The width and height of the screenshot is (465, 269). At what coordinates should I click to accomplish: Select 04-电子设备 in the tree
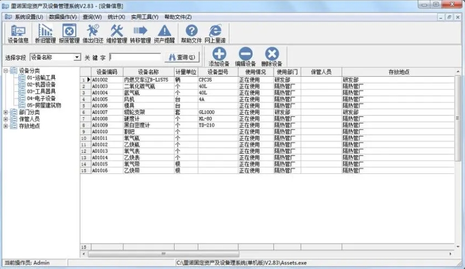(x=41, y=98)
